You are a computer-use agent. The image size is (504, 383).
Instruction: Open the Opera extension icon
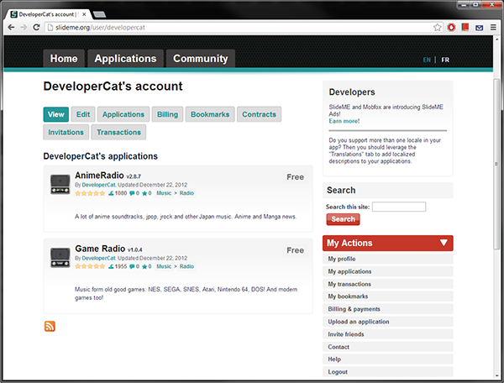pos(451,28)
